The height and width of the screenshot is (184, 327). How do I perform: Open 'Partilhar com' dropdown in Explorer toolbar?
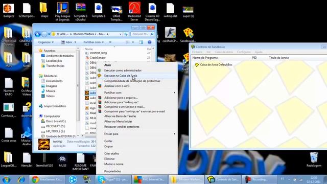pos(94,42)
